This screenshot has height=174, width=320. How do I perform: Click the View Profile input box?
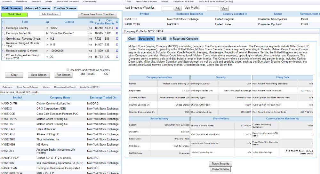click(x=213, y=8)
